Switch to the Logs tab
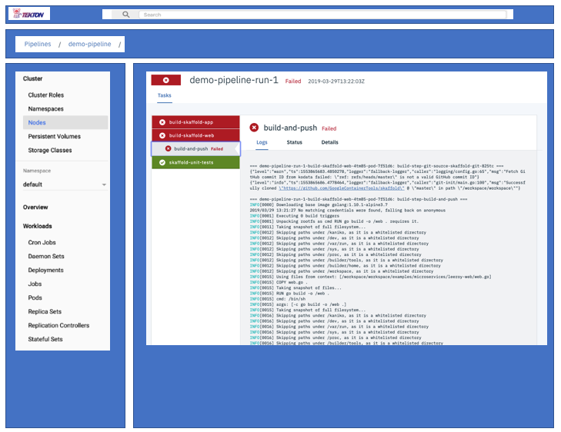The width and height of the screenshot is (561, 432). (262, 142)
